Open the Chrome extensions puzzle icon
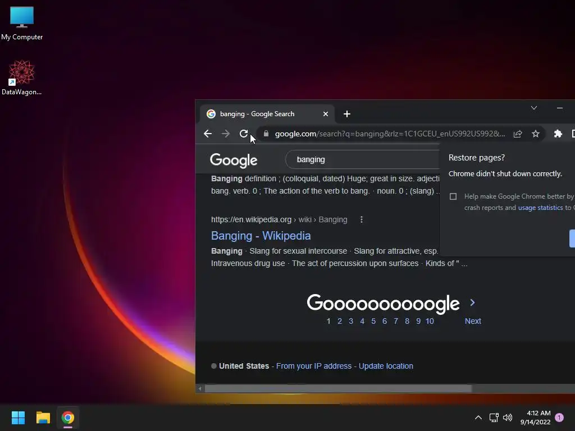 coord(558,134)
